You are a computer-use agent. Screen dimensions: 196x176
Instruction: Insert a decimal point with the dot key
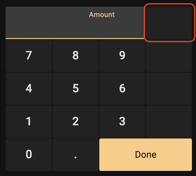(75, 155)
